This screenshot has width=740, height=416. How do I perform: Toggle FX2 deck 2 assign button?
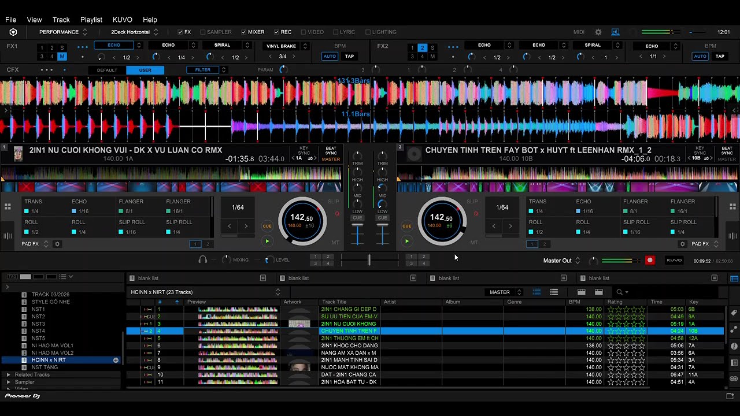point(422,48)
